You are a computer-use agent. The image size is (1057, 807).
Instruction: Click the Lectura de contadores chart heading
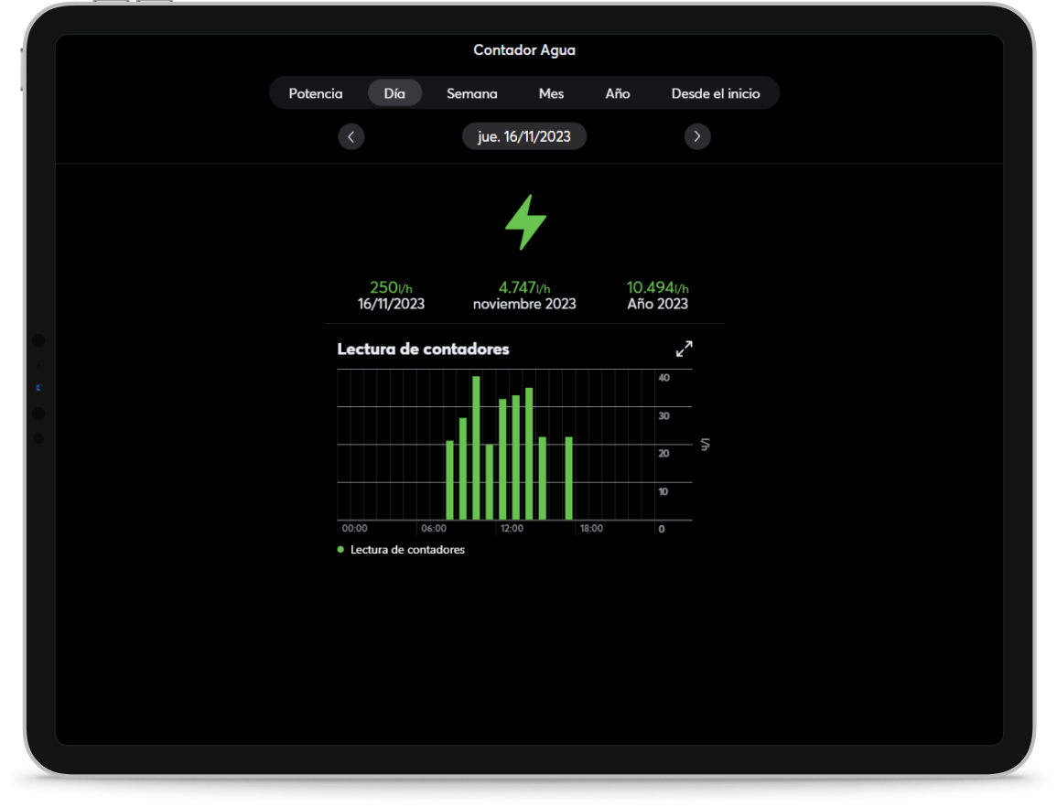(x=423, y=349)
